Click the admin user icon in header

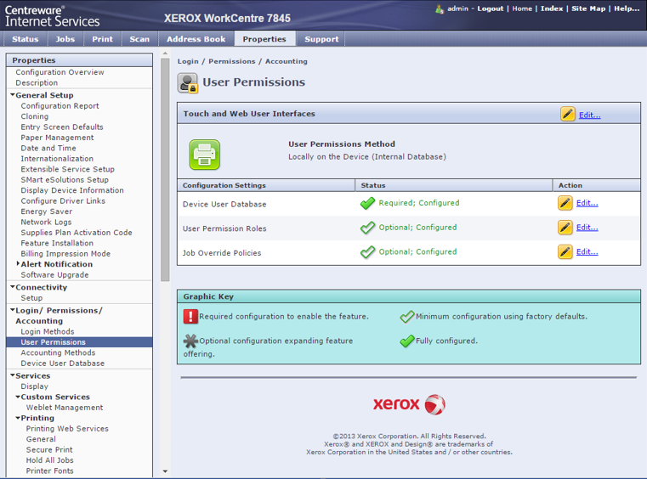(x=440, y=8)
